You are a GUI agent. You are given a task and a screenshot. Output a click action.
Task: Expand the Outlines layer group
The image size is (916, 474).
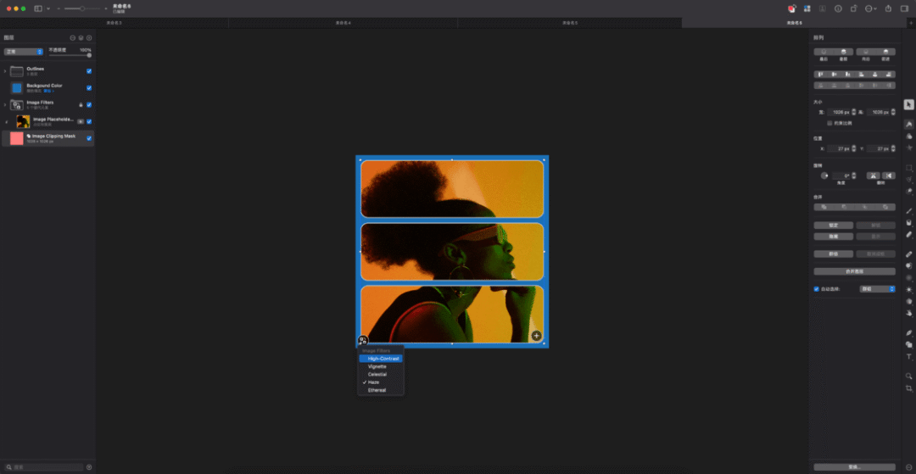coord(5,71)
